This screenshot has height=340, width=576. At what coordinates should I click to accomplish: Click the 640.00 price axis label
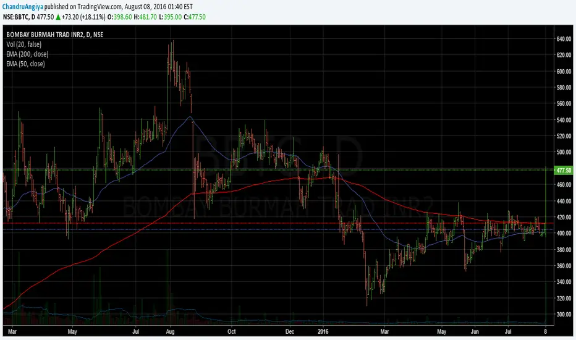(564, 39)
